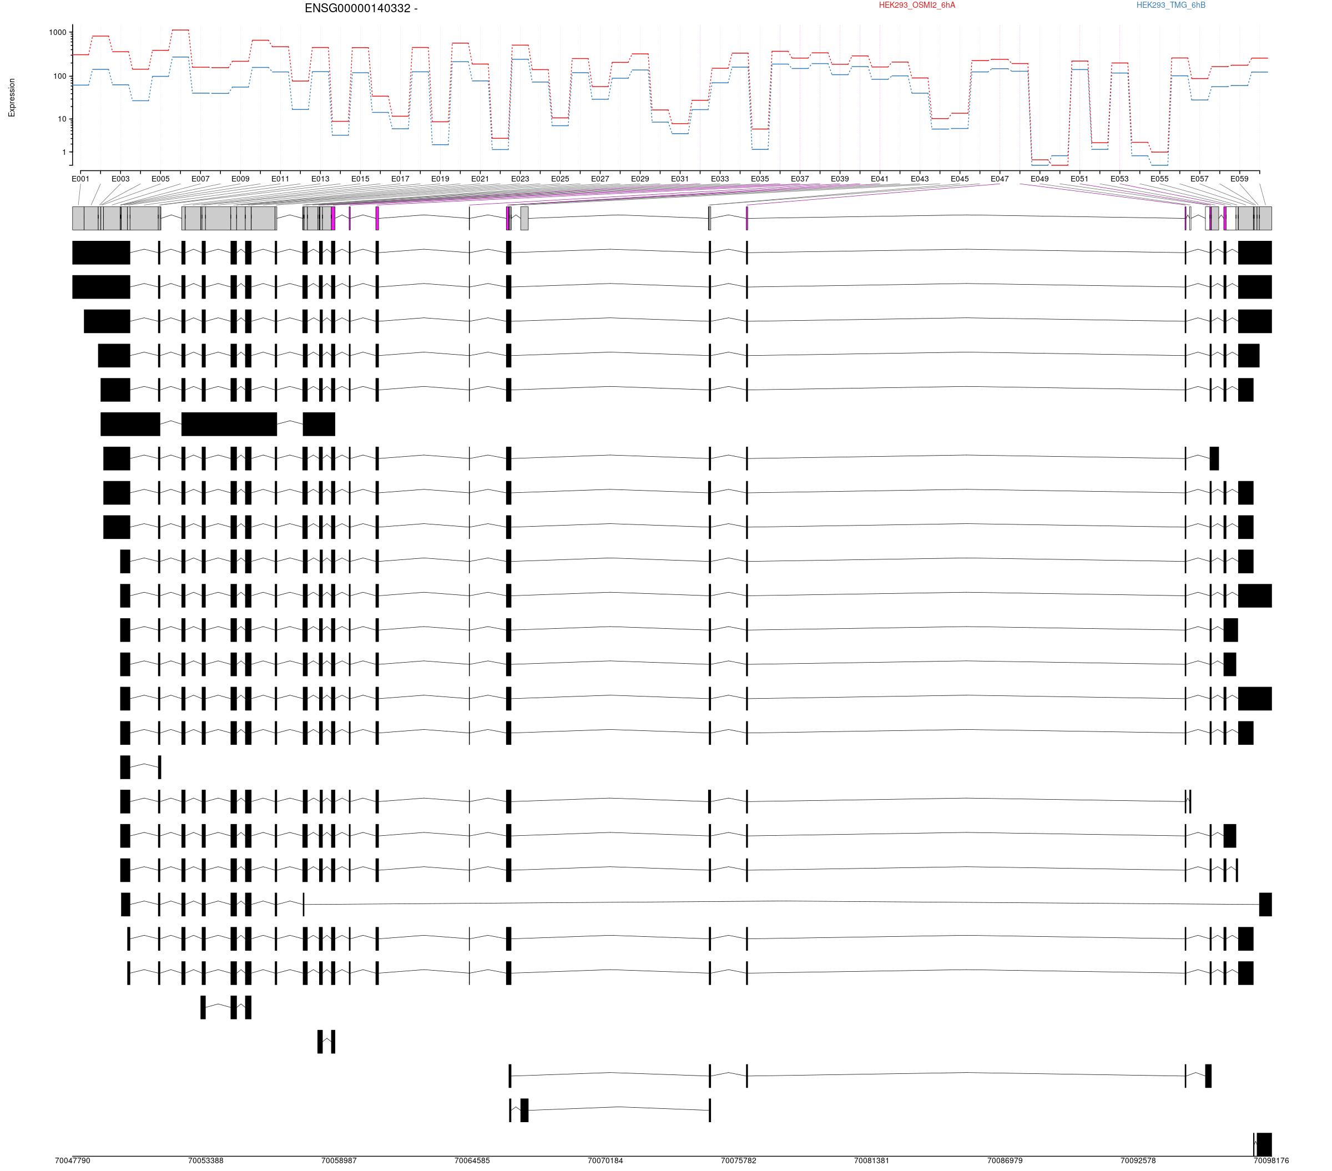Click exon bin label E039
The image size is (1332, 1171).
(840, 179)
